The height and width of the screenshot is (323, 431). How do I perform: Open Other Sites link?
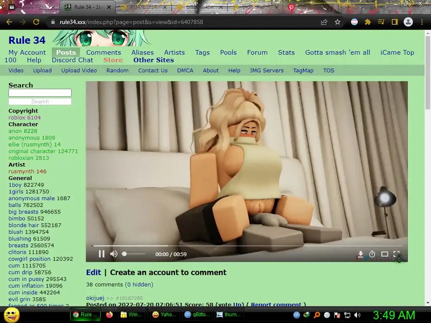tap(154, 60)
